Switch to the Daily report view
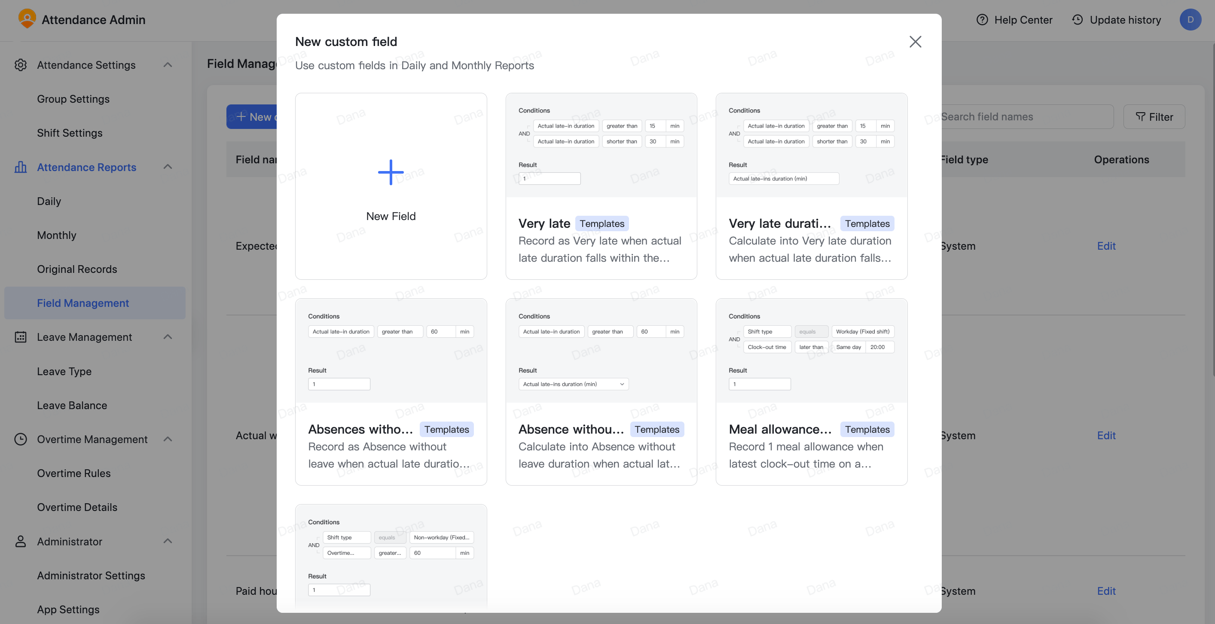The image size is (1215, 624). [49, 201]
